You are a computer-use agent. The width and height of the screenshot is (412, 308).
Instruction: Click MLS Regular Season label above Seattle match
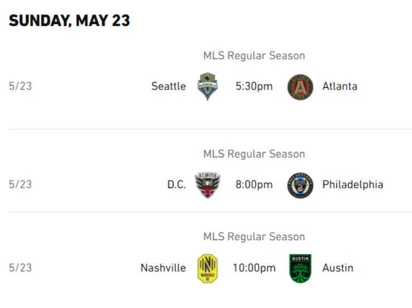(x=254, y=56)
